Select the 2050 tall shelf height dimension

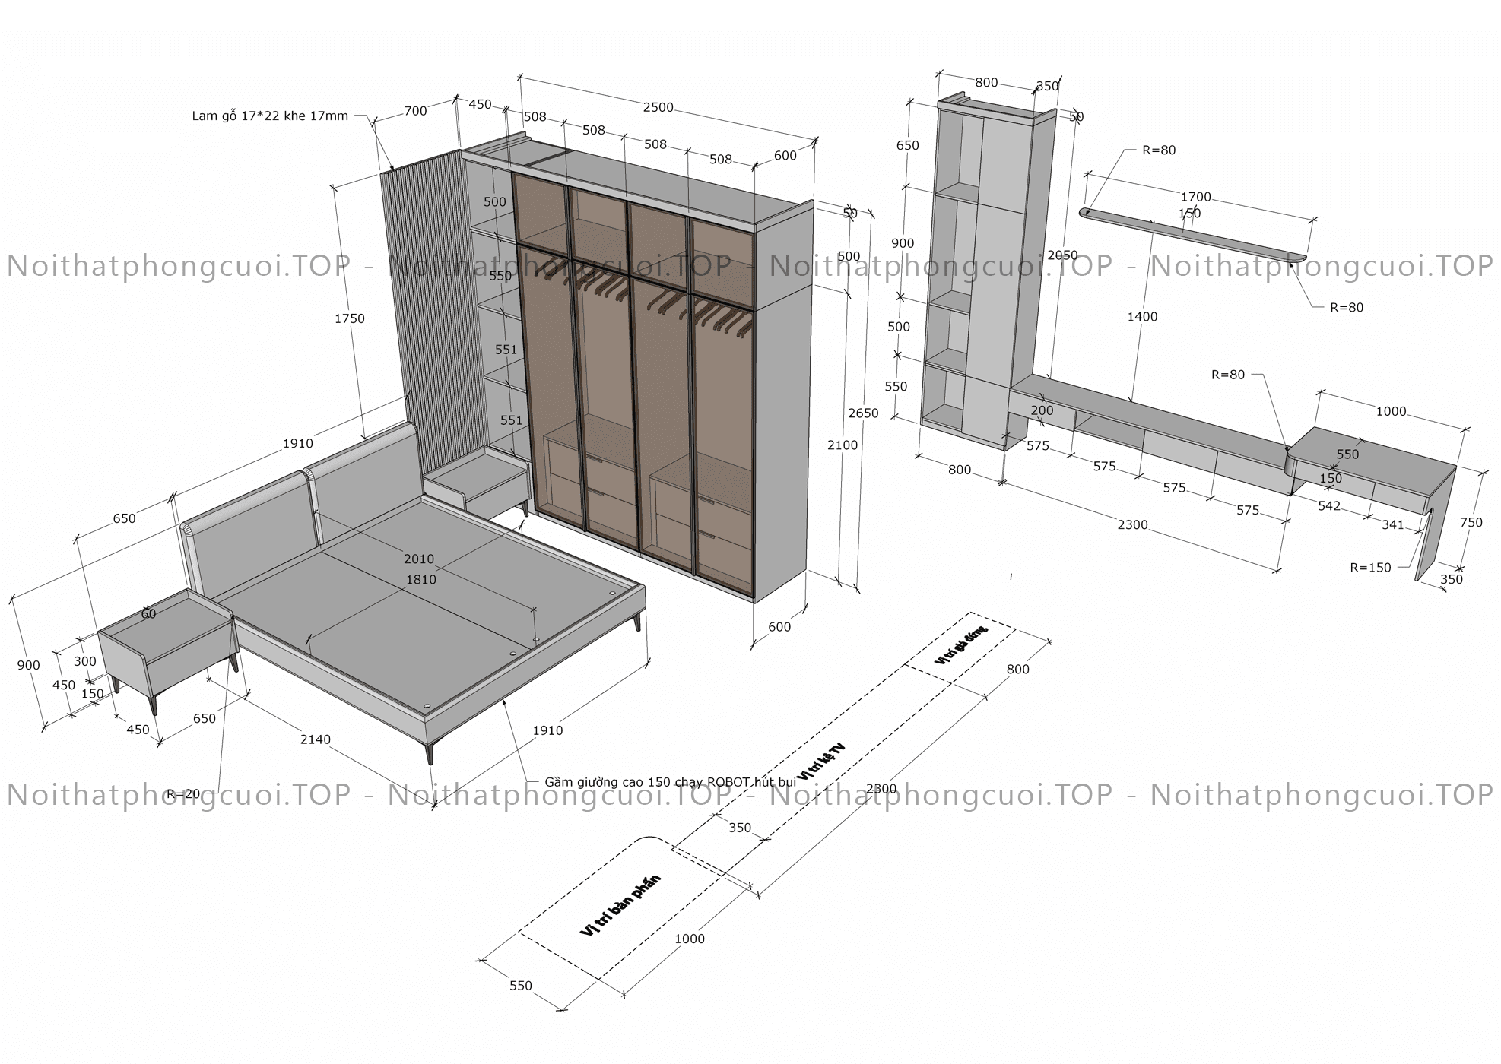[x=1061, y=256]
